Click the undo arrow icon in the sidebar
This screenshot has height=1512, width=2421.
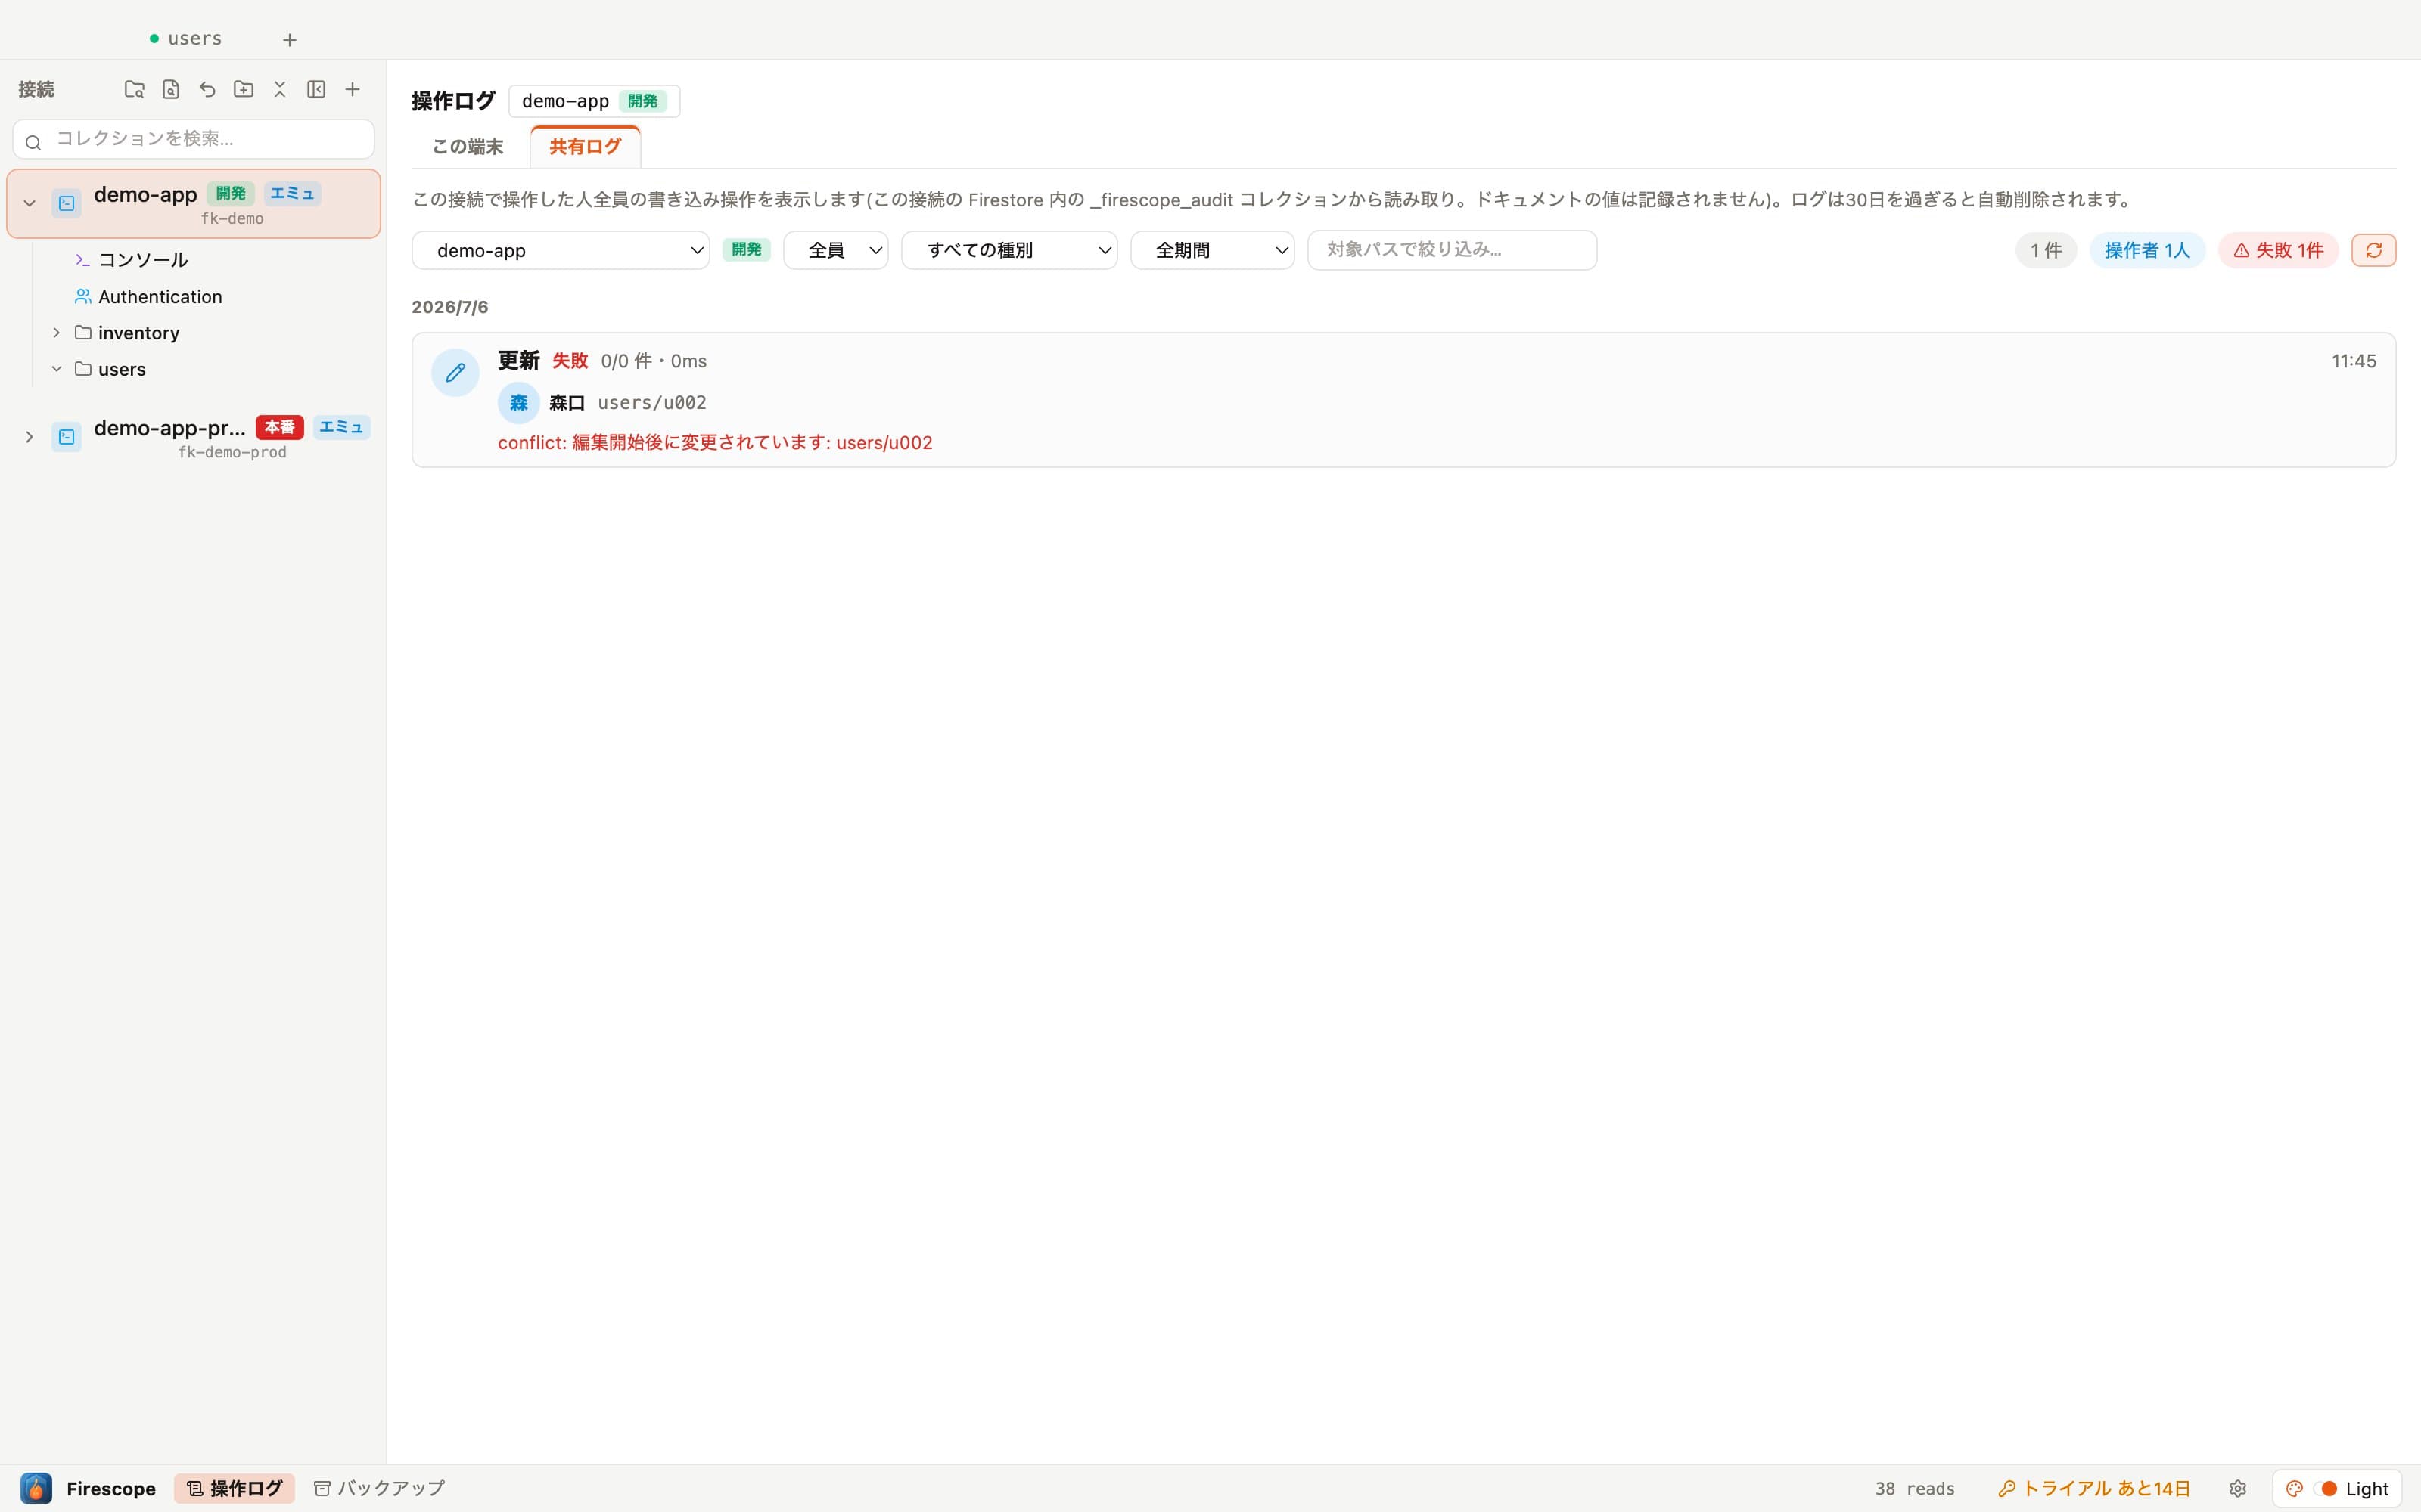click(x=207, y=89)
